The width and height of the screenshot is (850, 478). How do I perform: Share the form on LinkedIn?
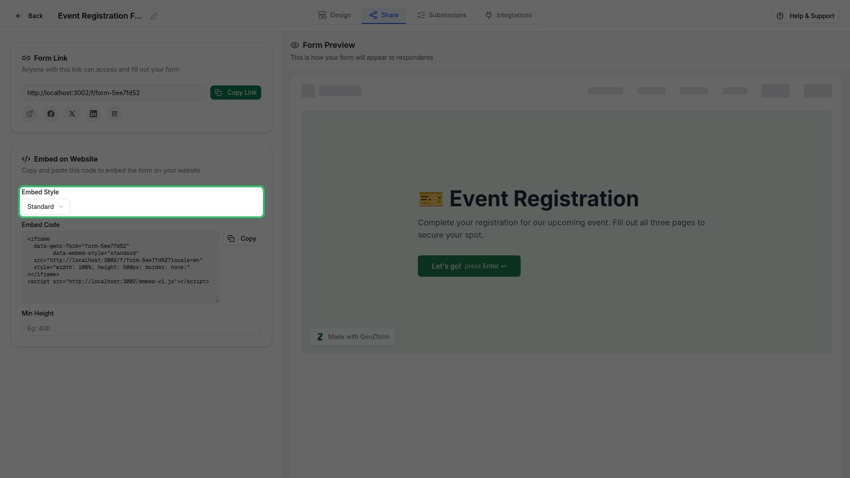pos(93,114)
